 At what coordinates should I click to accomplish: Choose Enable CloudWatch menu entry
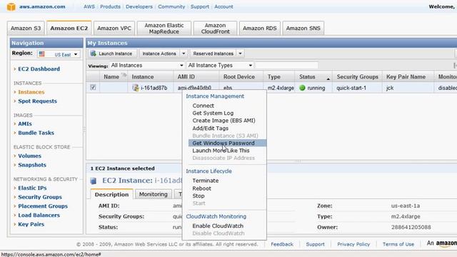218,226
